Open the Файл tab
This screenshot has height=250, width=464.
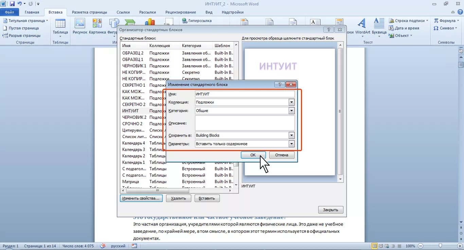click(x=10, y=12)
